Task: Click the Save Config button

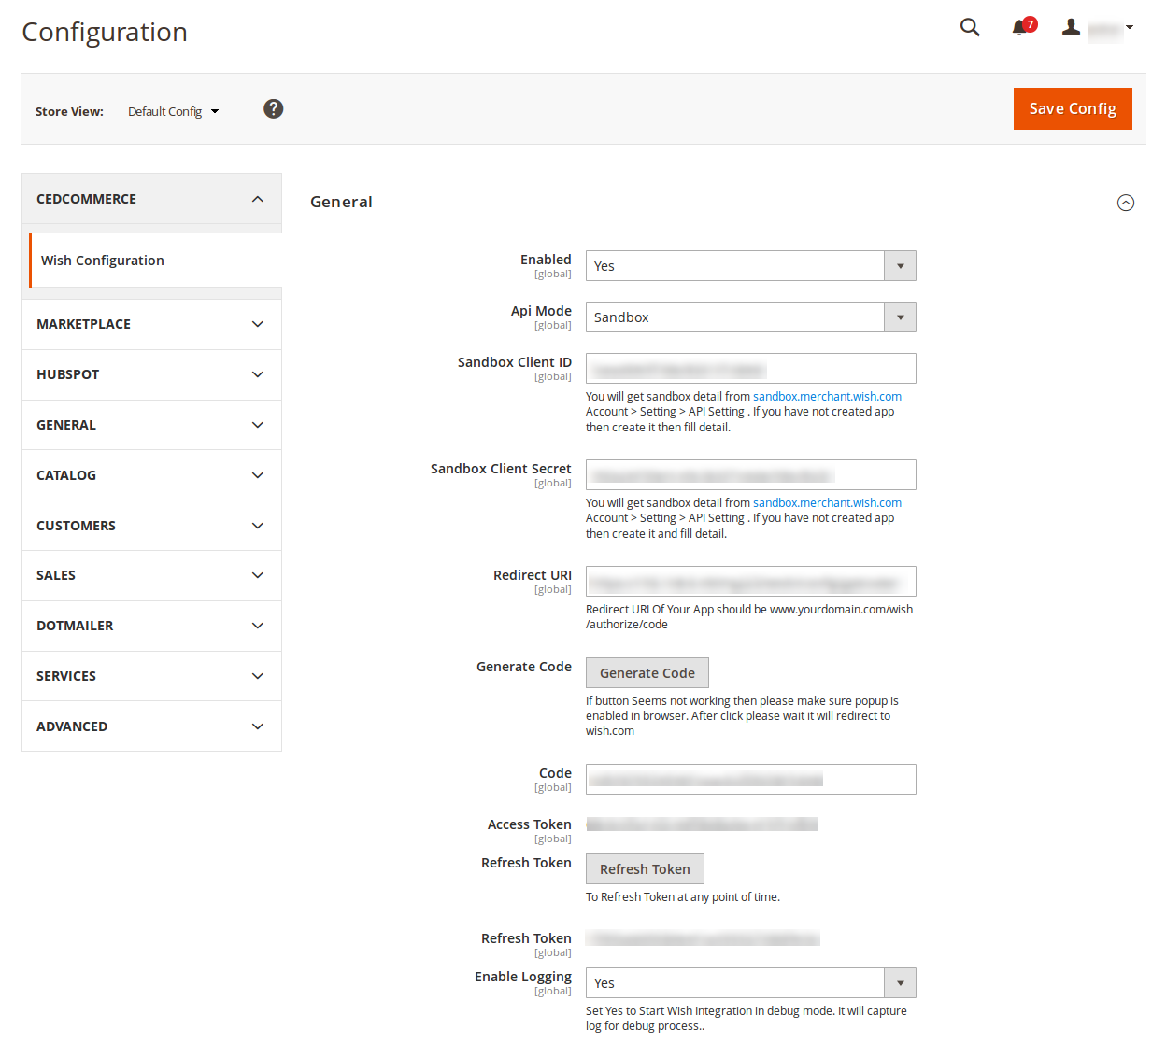Action: click(1073, 108)
